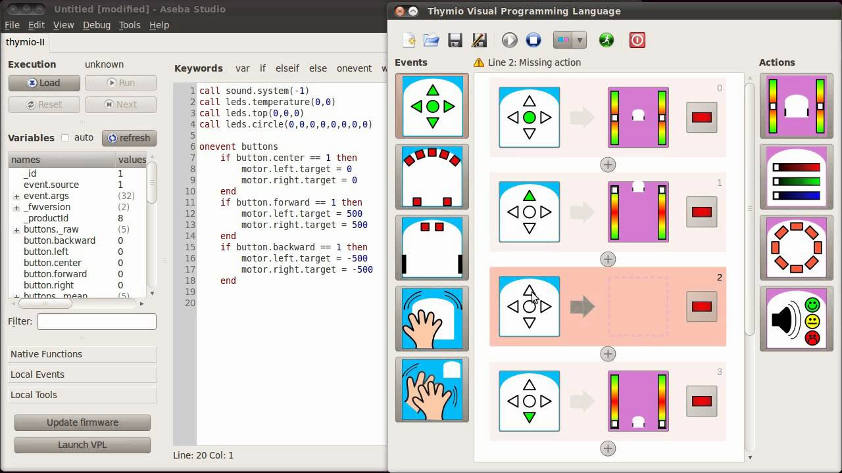This screenshot has height=473, width=842.
Task: Insert the onevent keyword
Action: [x=354, y=68]
